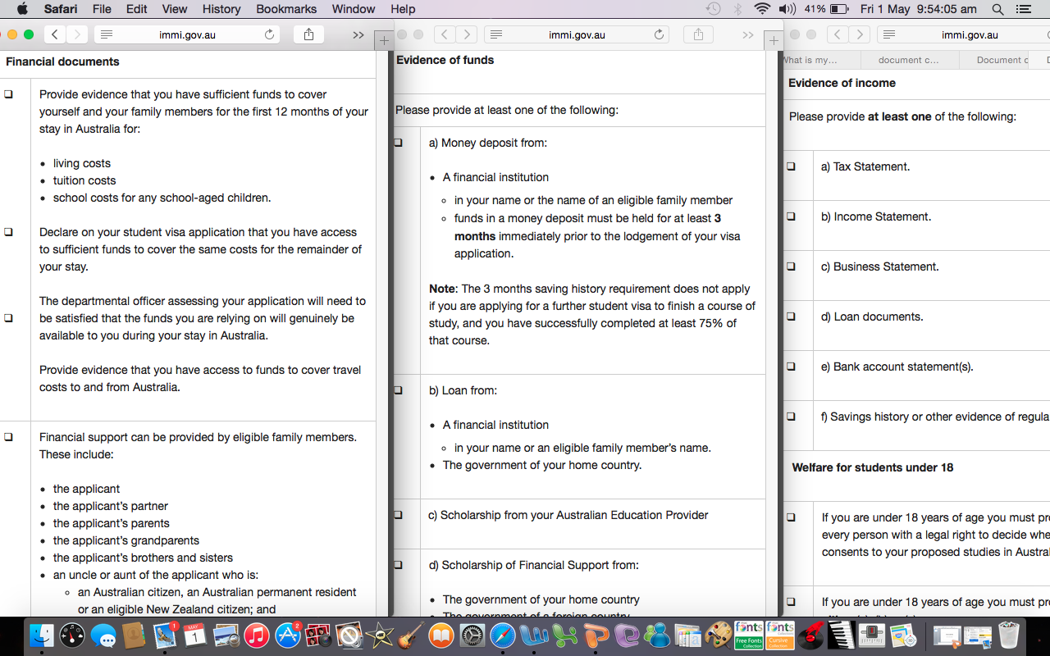Open the Bookmarks menu
This screenshot has height=656, width=1050.
[286, 9]
